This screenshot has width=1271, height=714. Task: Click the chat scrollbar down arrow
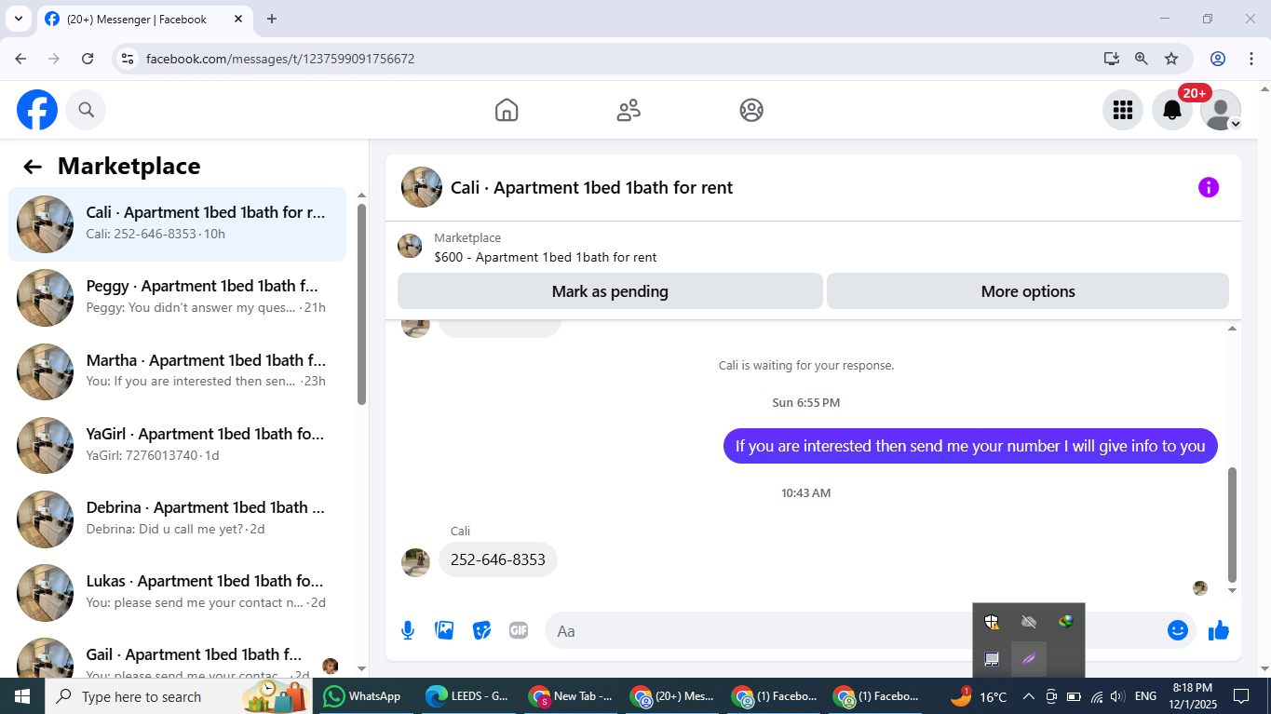click(x=1233, y=590)
